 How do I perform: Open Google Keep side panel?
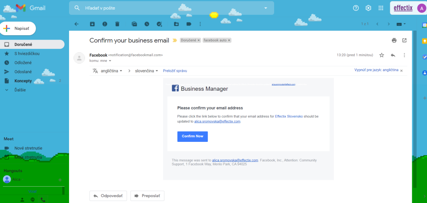click(424, 41)
